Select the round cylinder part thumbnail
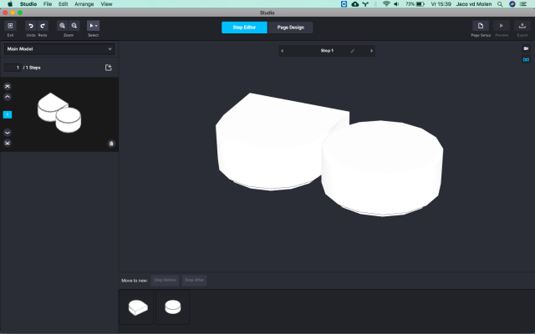 pos(172,307)
